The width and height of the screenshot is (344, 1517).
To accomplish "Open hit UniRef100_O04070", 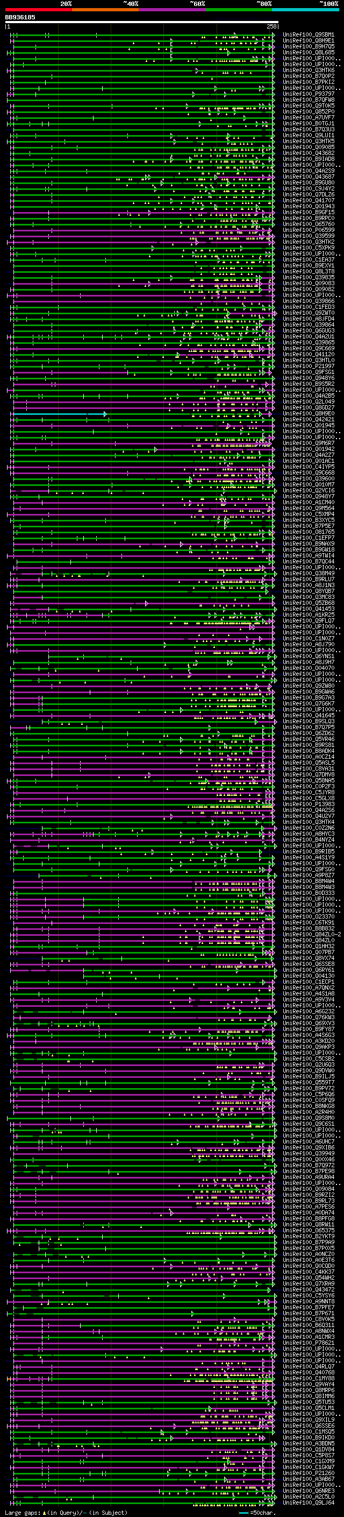I will 308,668.
